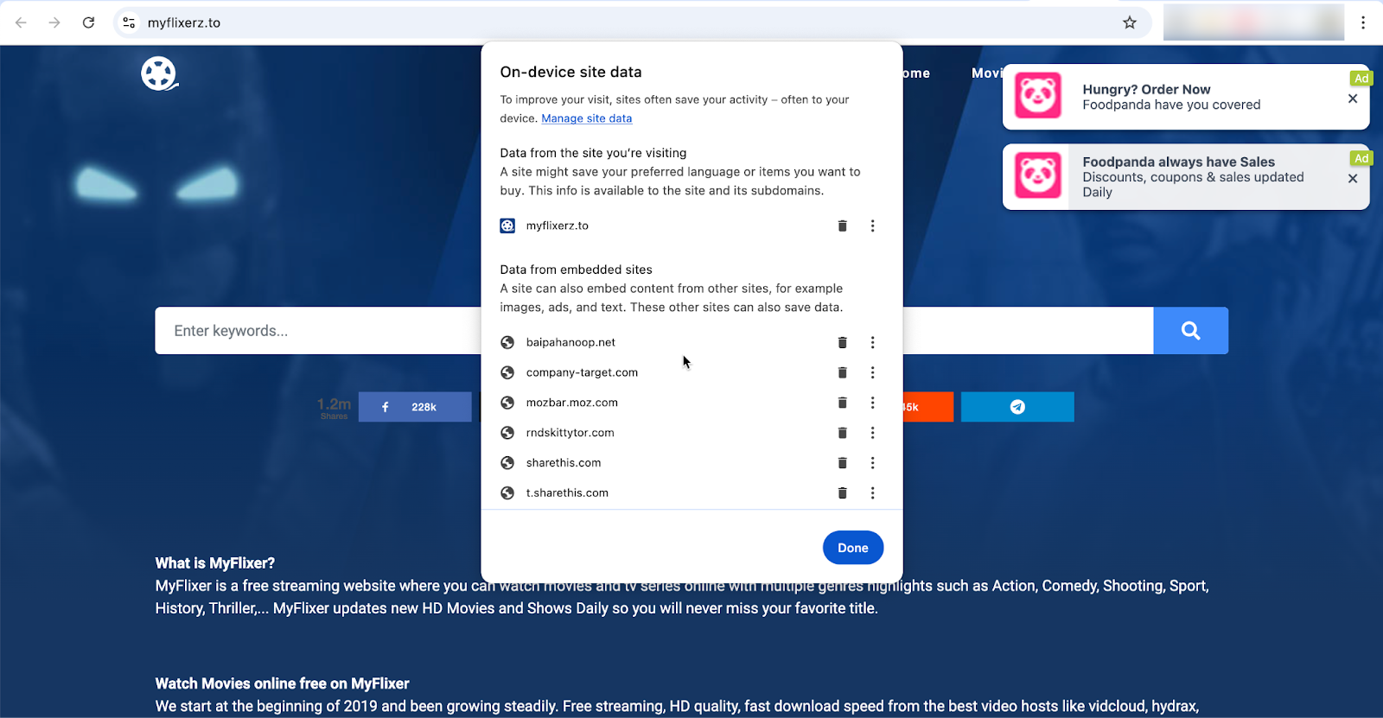Bookmark this page with the star
Viewport: 1383px width, 718px height.
pyautogui.click(x=1129, y=22)
